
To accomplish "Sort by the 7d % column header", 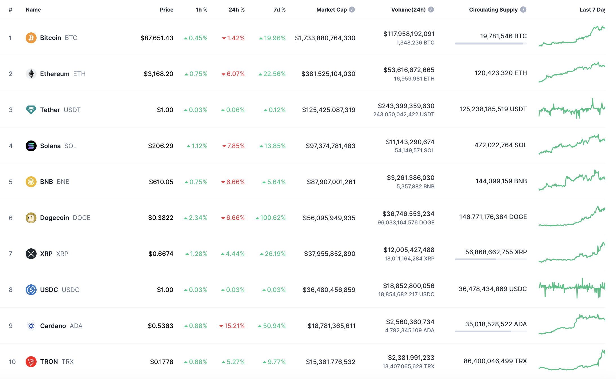I will 279,10.
